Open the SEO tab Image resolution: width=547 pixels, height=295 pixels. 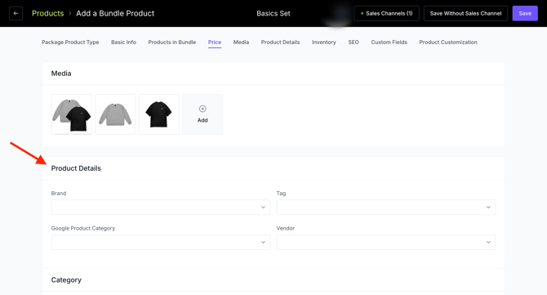click(354, 42)
